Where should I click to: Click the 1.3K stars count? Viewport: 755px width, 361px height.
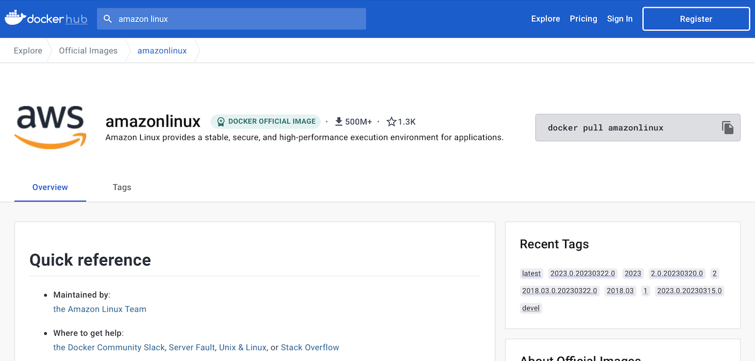click(407, 122)
